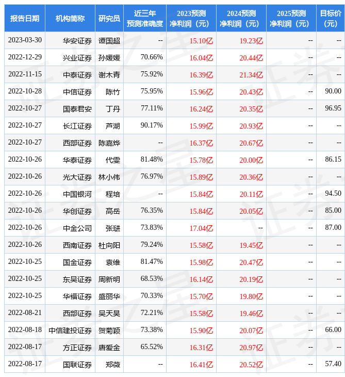Click the 2024预测净利润 column header
The image size is (345, 377).
pos(241,19)
